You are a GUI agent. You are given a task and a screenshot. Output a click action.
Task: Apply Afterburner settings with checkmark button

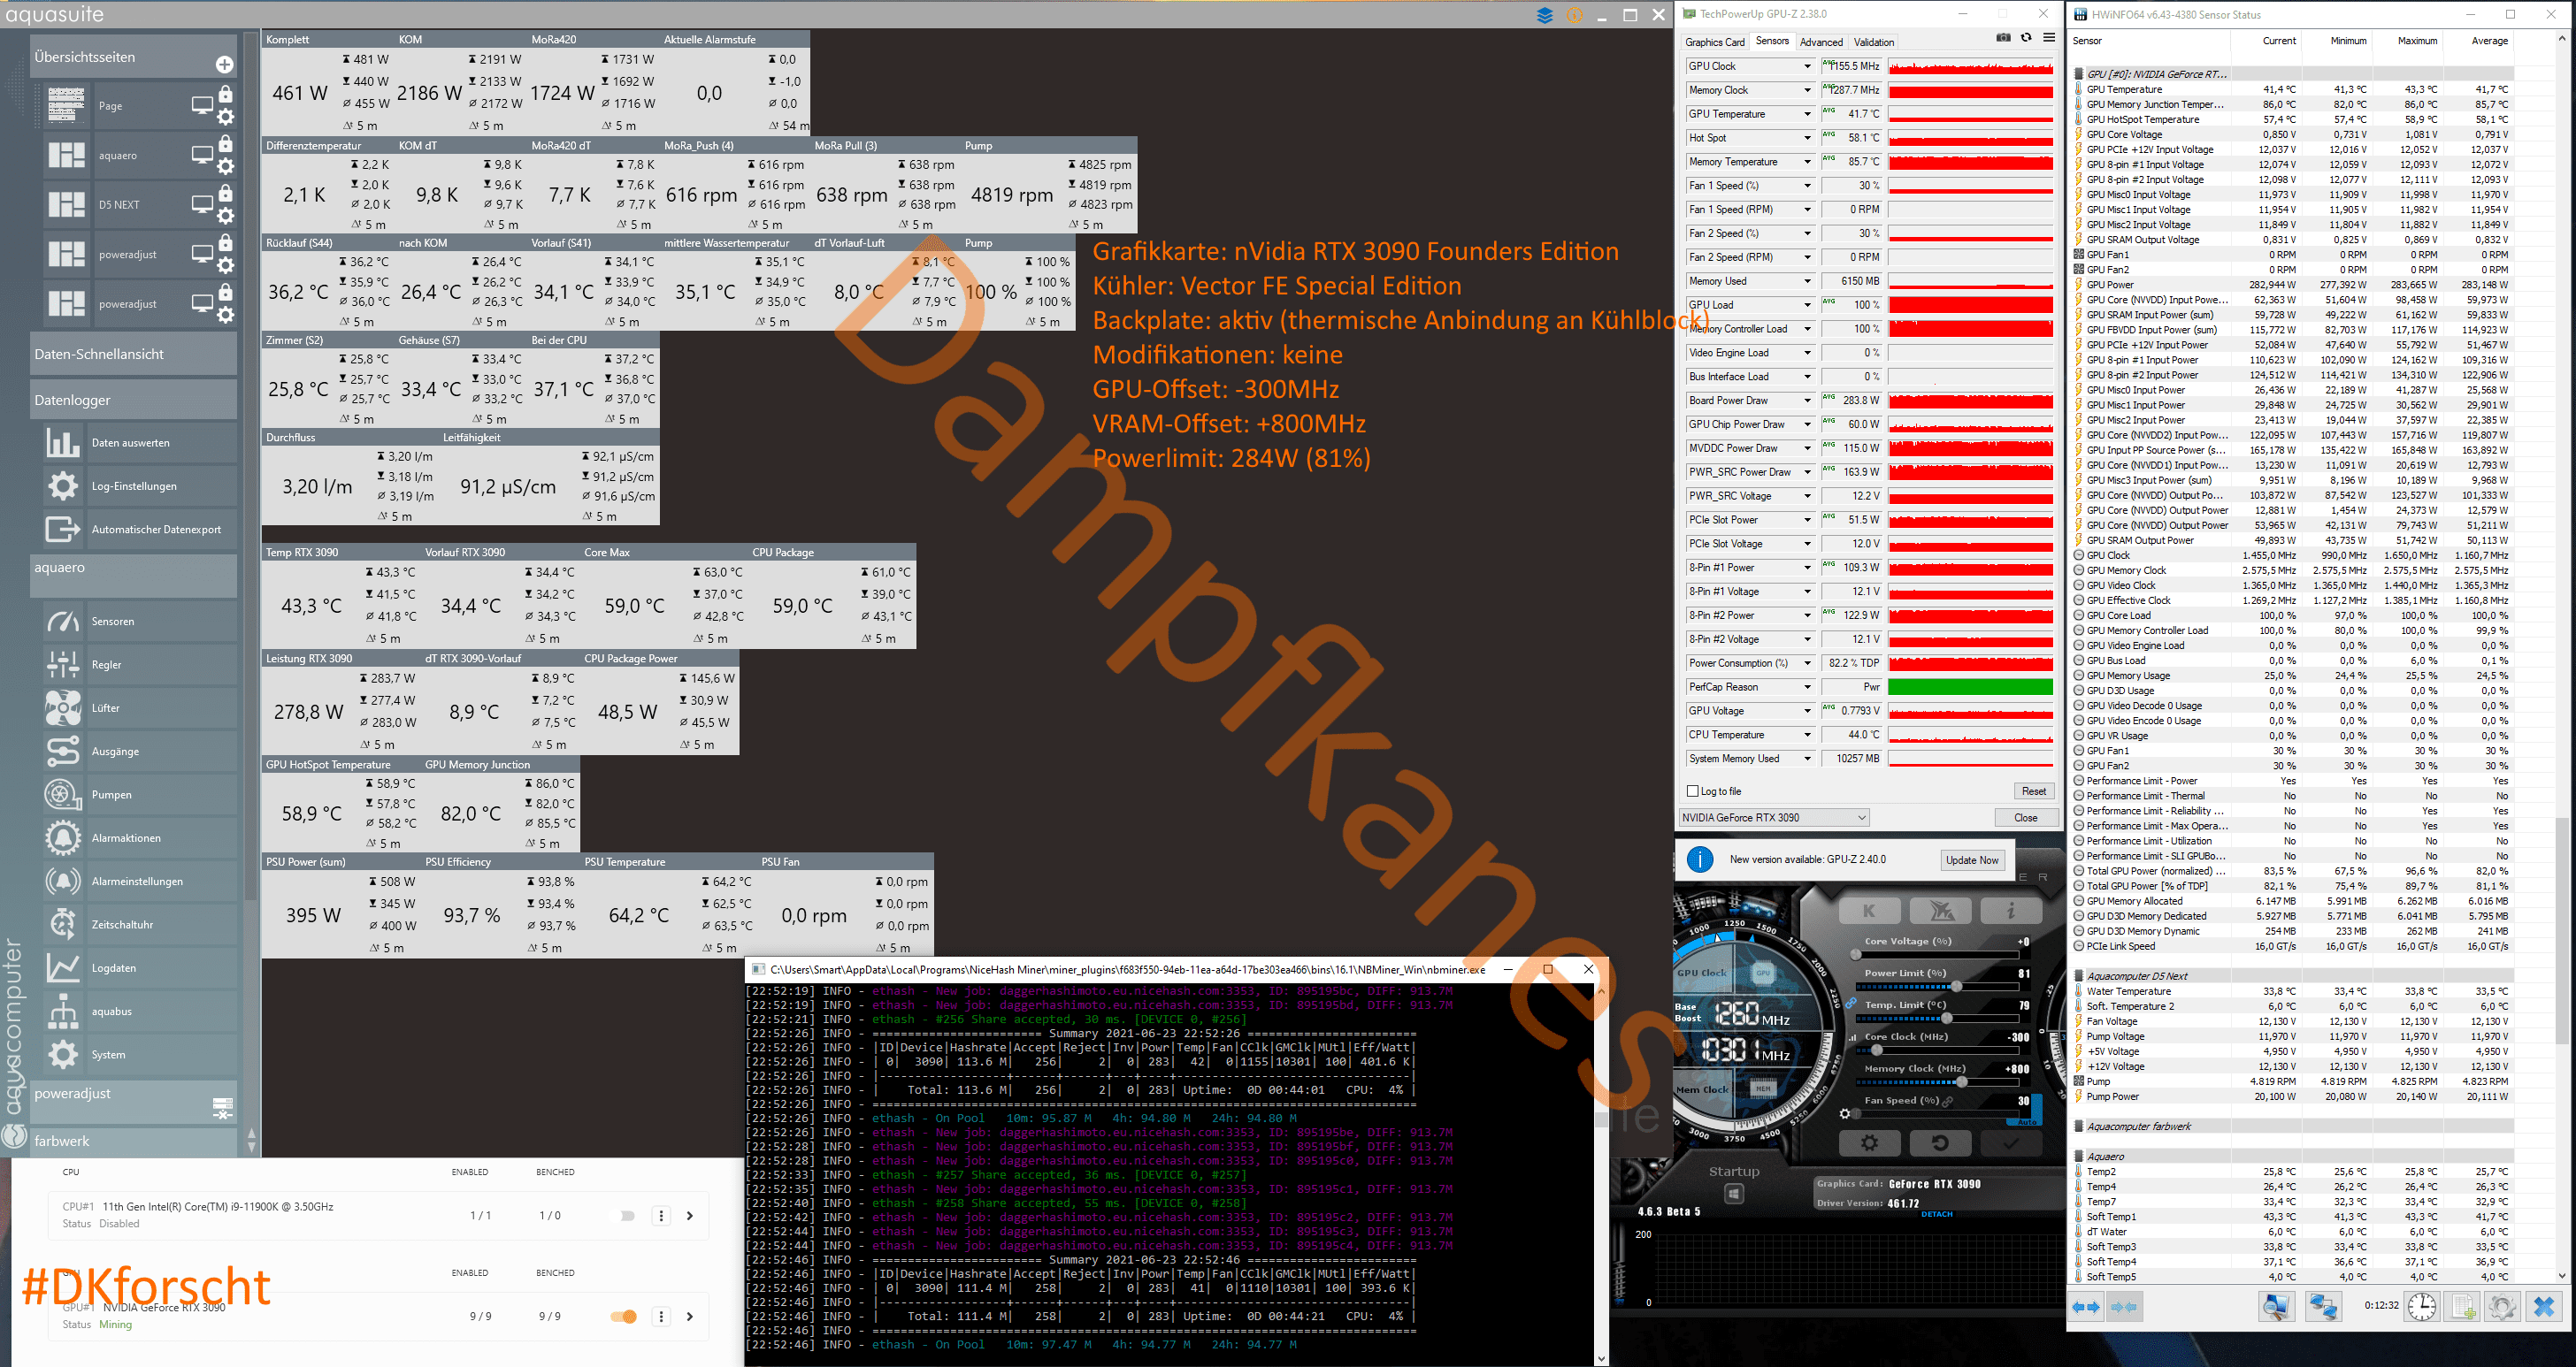pos(2010,1143)
